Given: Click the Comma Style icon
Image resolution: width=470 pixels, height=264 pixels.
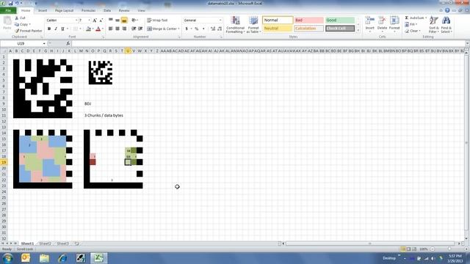Looking at the screenshot, I should (x=203, y=29).
